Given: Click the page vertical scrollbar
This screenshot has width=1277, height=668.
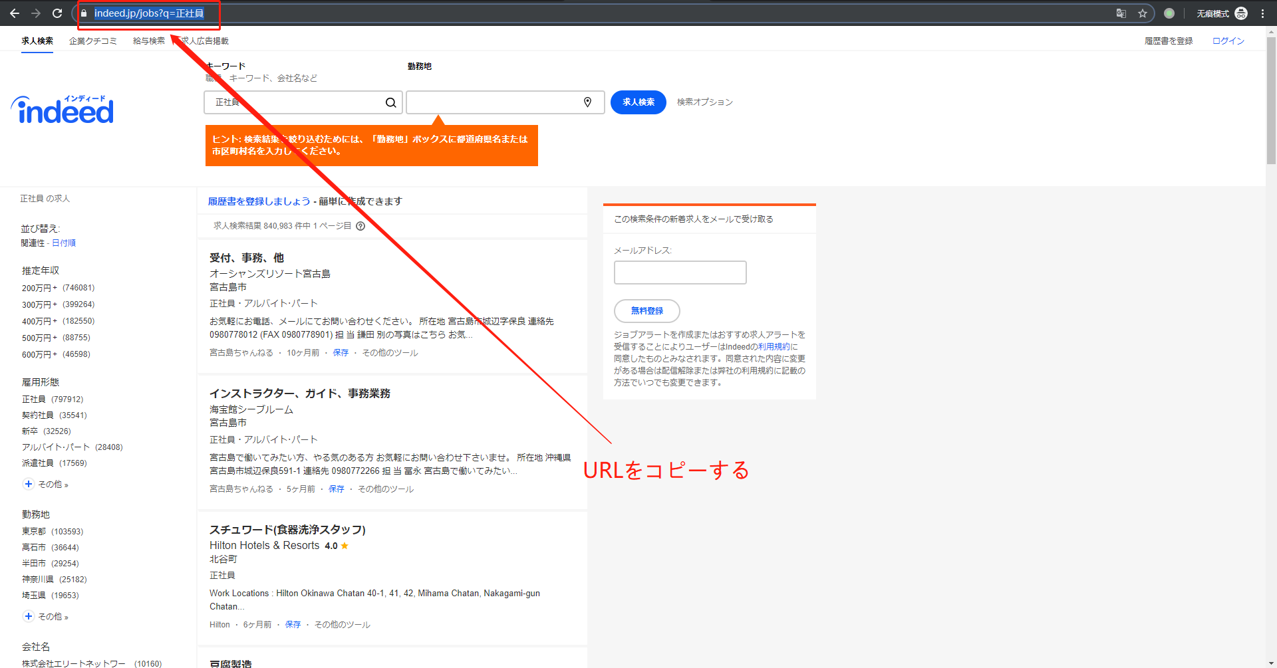Looking at the screenshot, I should tap(1271, 100).
